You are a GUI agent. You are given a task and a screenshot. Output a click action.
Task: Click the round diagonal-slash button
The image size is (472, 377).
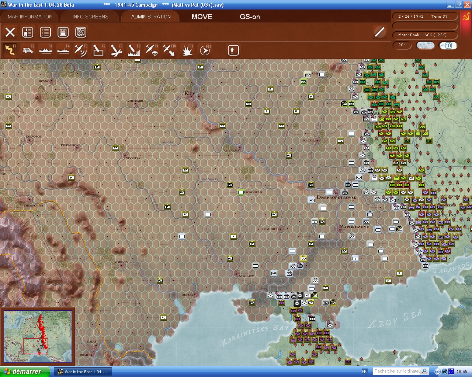[379, 32]
